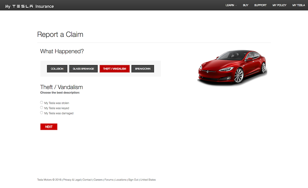Screen dimensions: 308x188
Task: Select 'My Tesla was stolen' radio button
Action: click(42, 103)
